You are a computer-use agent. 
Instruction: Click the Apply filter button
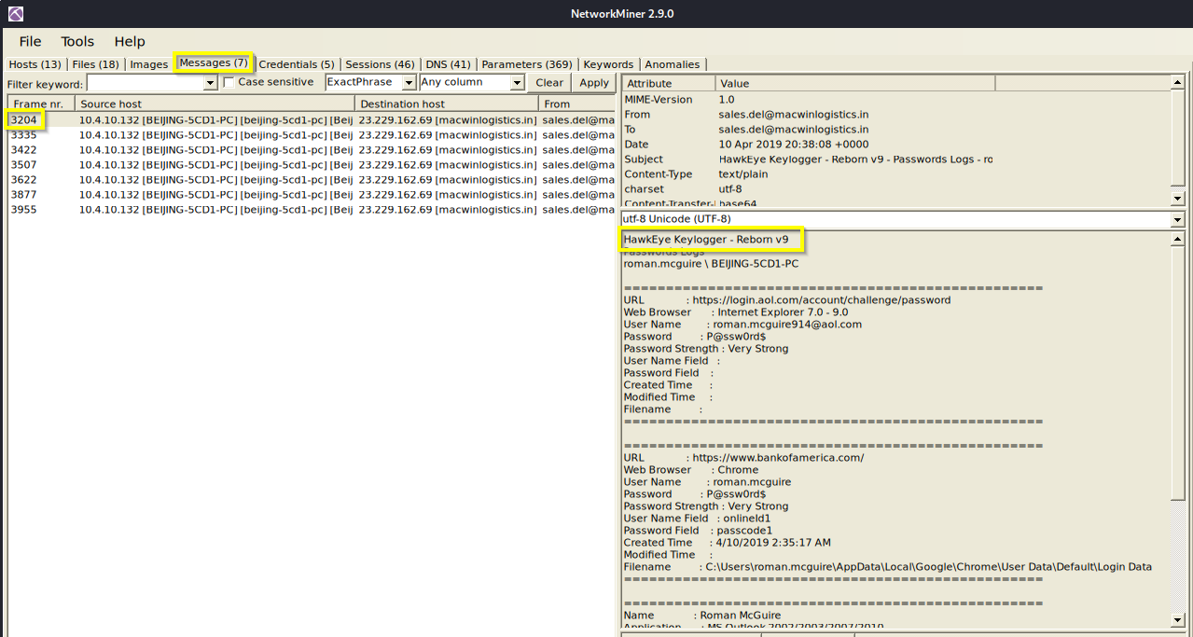click(594, 83)
